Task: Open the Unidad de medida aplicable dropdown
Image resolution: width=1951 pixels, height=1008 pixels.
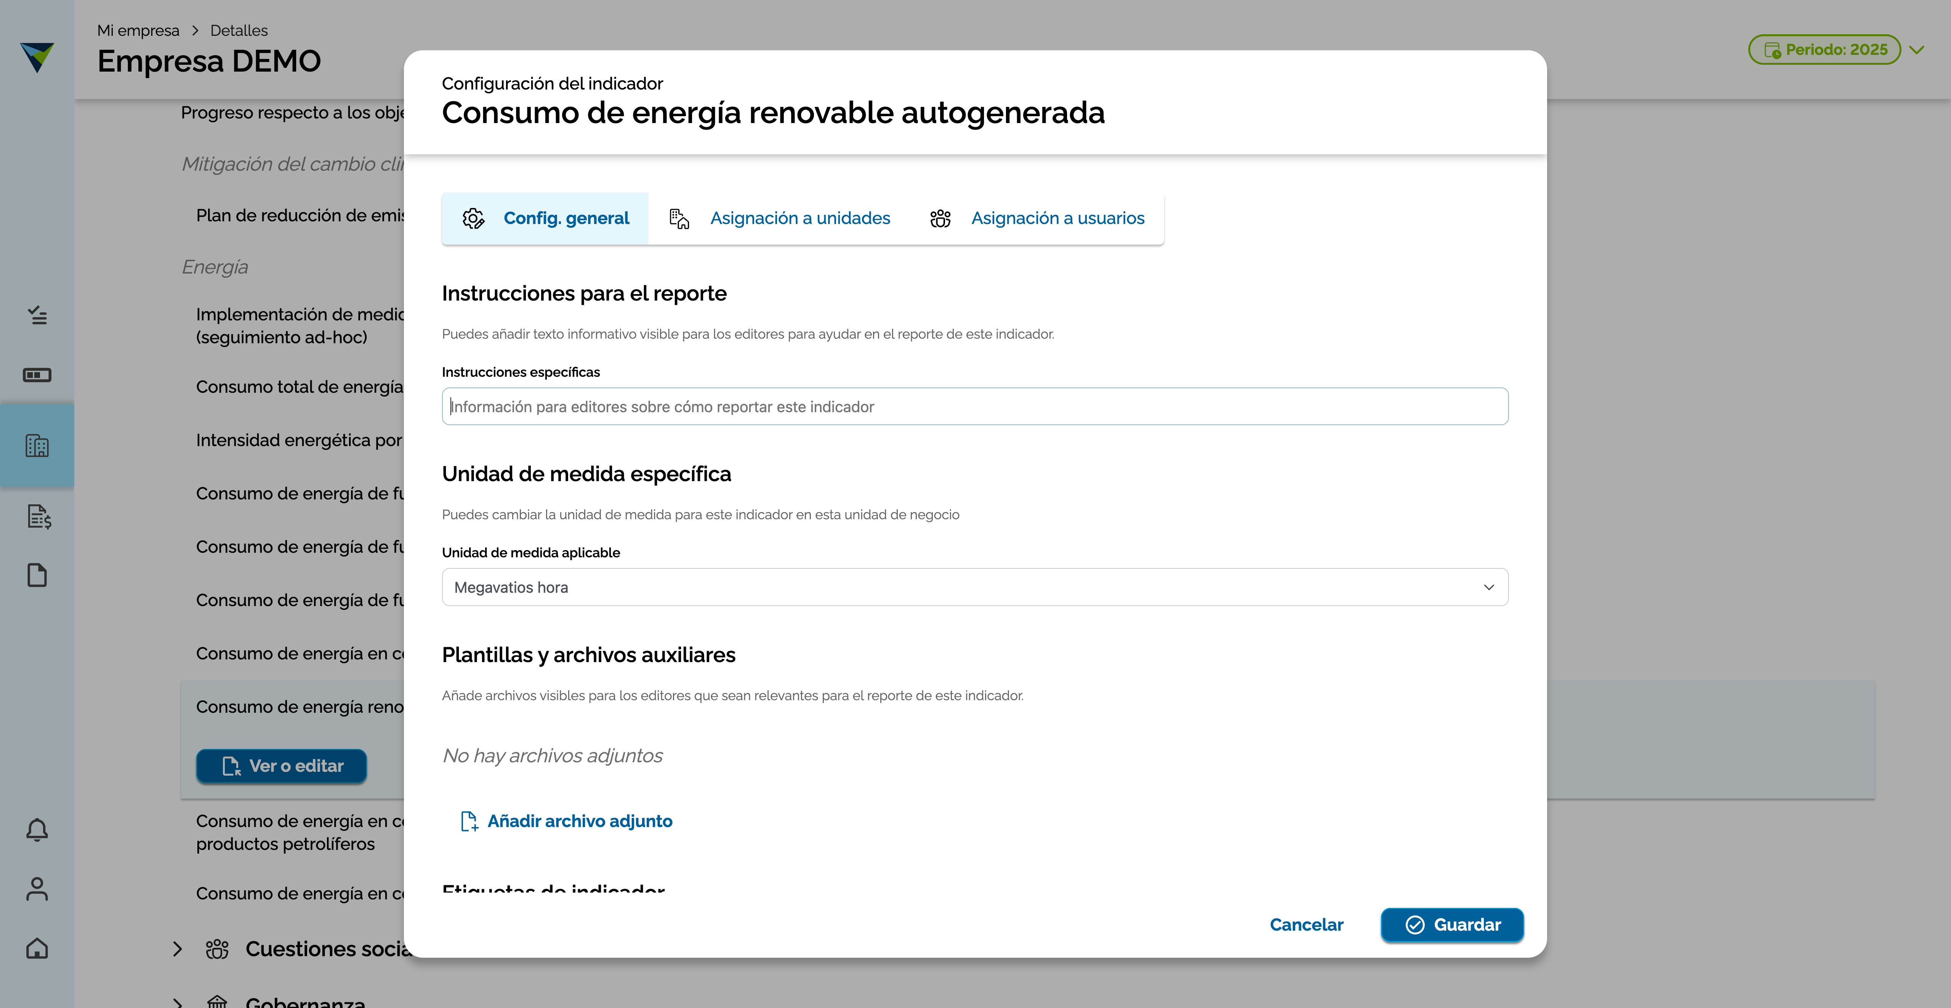Action: tap(975, 587)
